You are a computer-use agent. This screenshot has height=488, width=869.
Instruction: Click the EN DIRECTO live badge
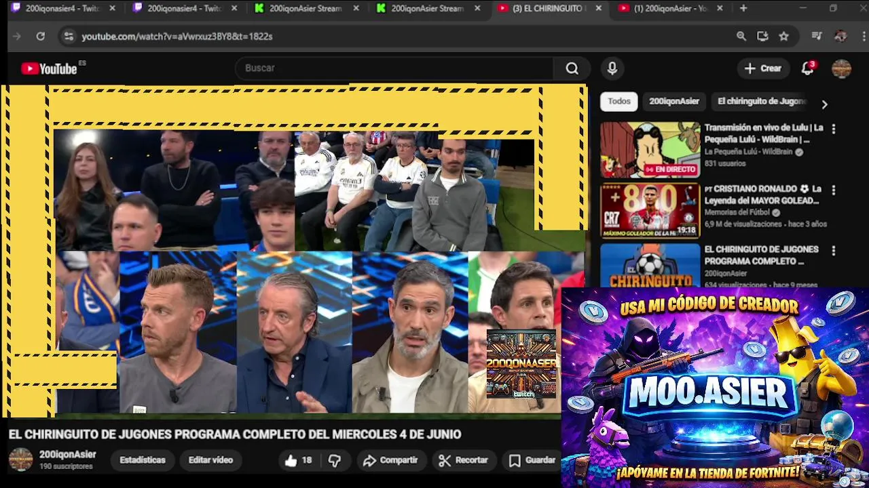tap(670, 169)
